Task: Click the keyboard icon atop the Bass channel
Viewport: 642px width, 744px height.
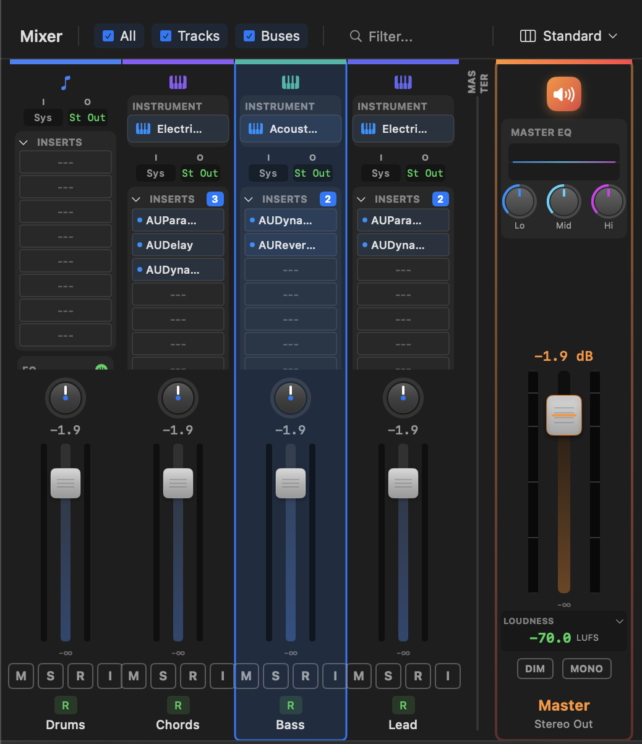Action: 290,82
